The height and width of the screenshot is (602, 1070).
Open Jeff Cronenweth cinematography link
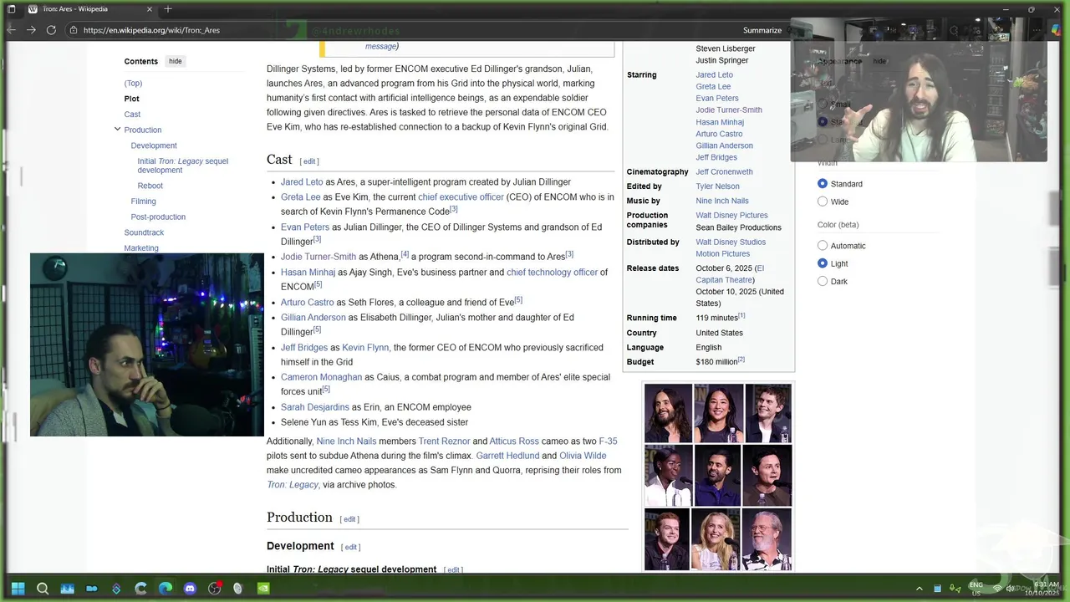[x=724, y=172]
